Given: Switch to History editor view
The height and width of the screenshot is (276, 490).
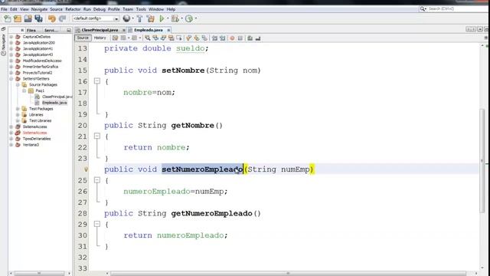Looking at the screenshot, I should tap(100, 38).
